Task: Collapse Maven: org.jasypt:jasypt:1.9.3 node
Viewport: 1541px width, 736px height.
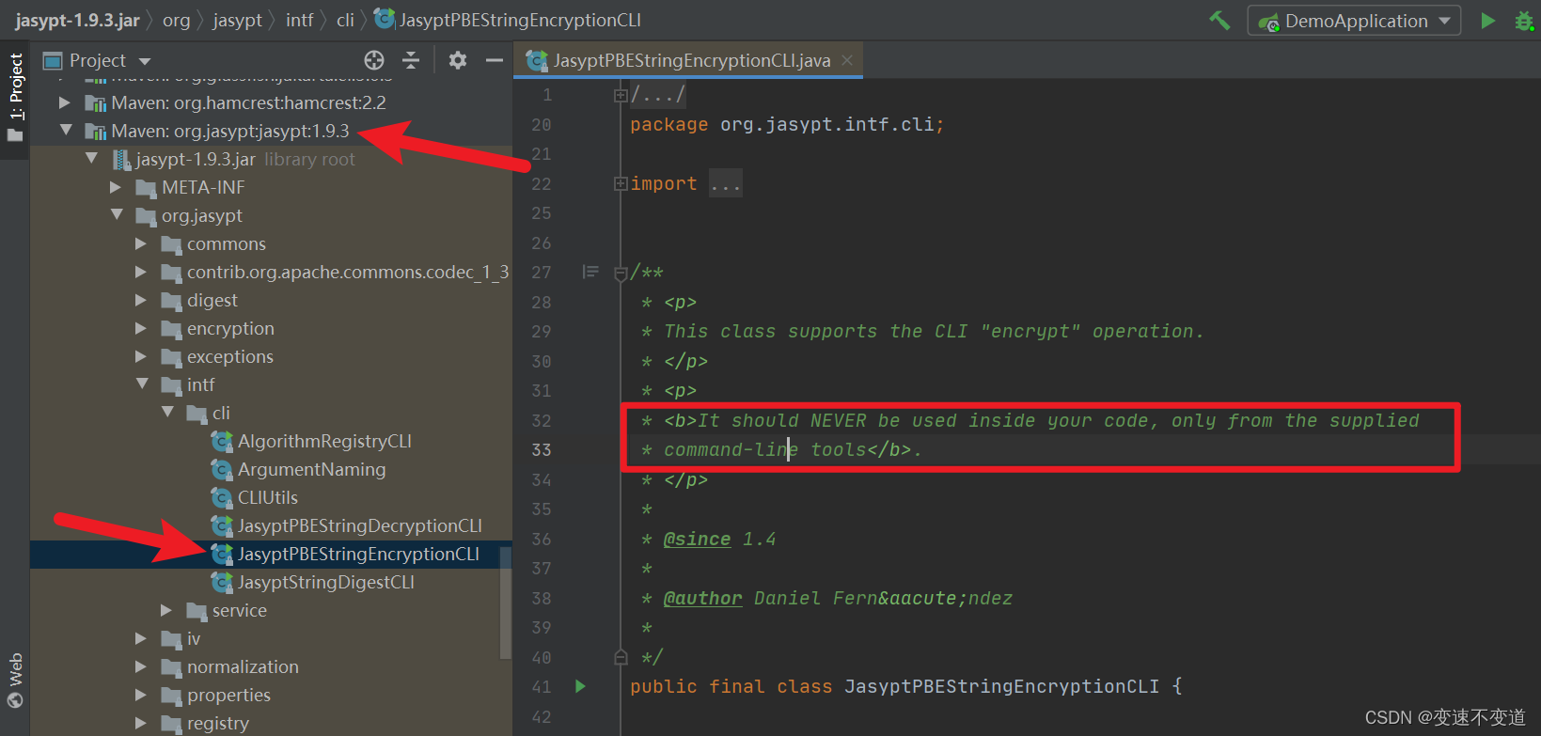Action: coord(65,131)
